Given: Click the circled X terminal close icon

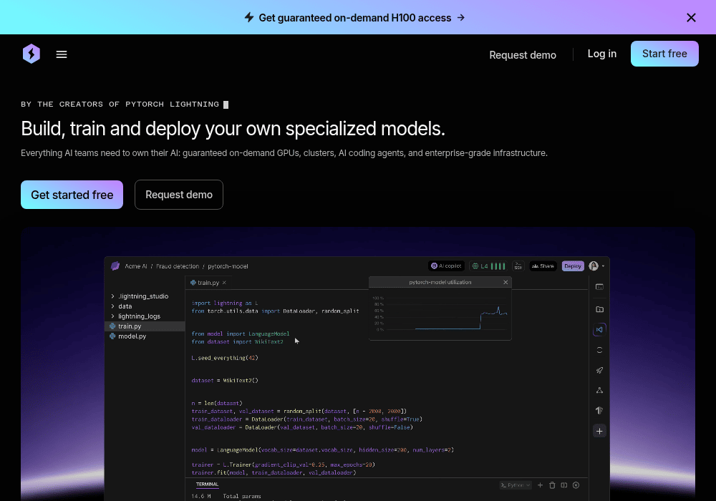Looking at the screenshot, I should click(x=576, y=485).
